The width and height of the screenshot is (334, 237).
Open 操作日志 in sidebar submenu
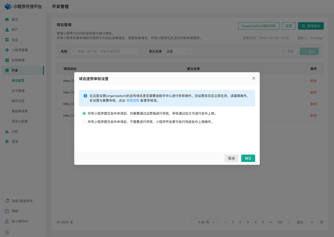[x=18, y=101]
